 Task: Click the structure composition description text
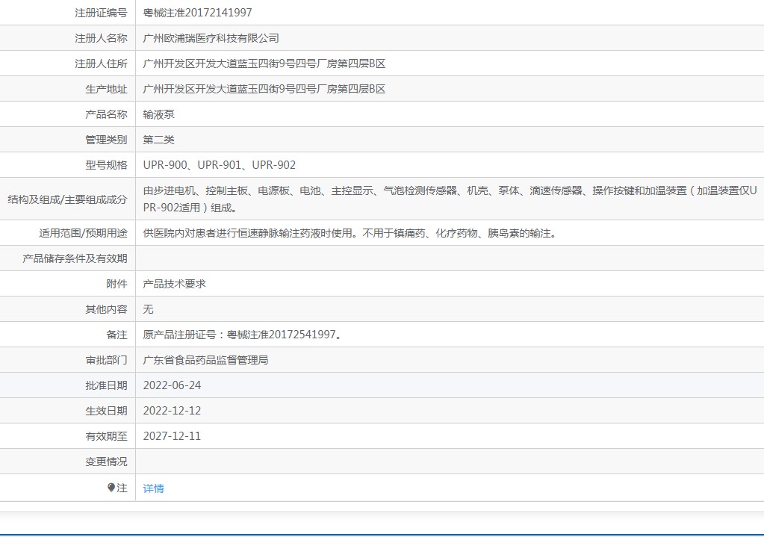coord(450,199)
